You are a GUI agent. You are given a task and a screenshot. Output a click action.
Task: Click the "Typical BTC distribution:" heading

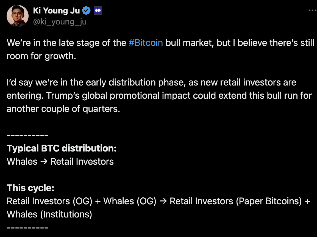click(x=62, y=148)
